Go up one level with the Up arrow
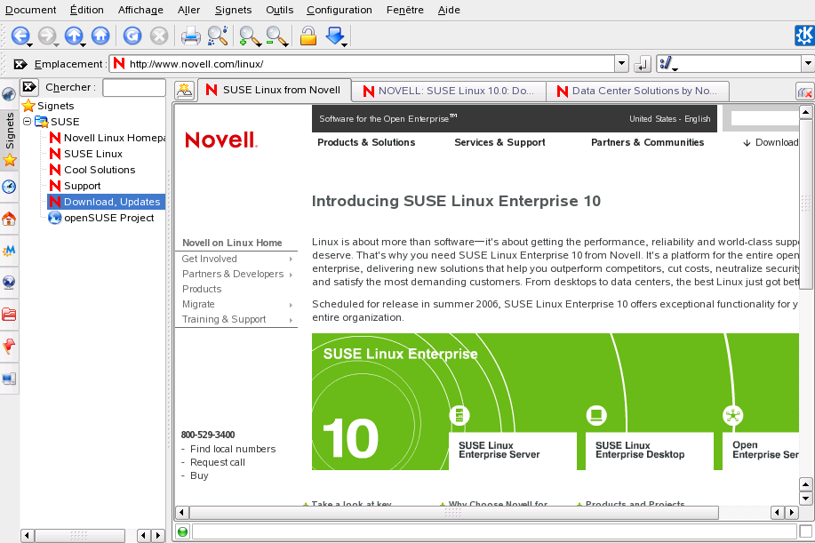The width and height of the screenshot is (815, 543). [74, 36]
